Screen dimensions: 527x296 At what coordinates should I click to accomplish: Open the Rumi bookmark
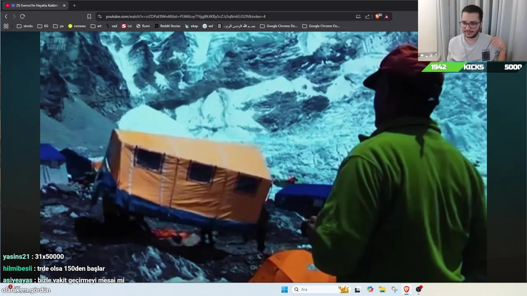point(143,26)
